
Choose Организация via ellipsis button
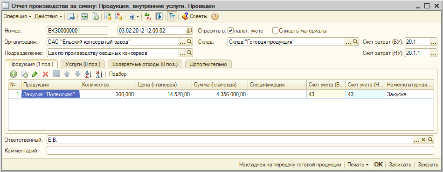182,42
